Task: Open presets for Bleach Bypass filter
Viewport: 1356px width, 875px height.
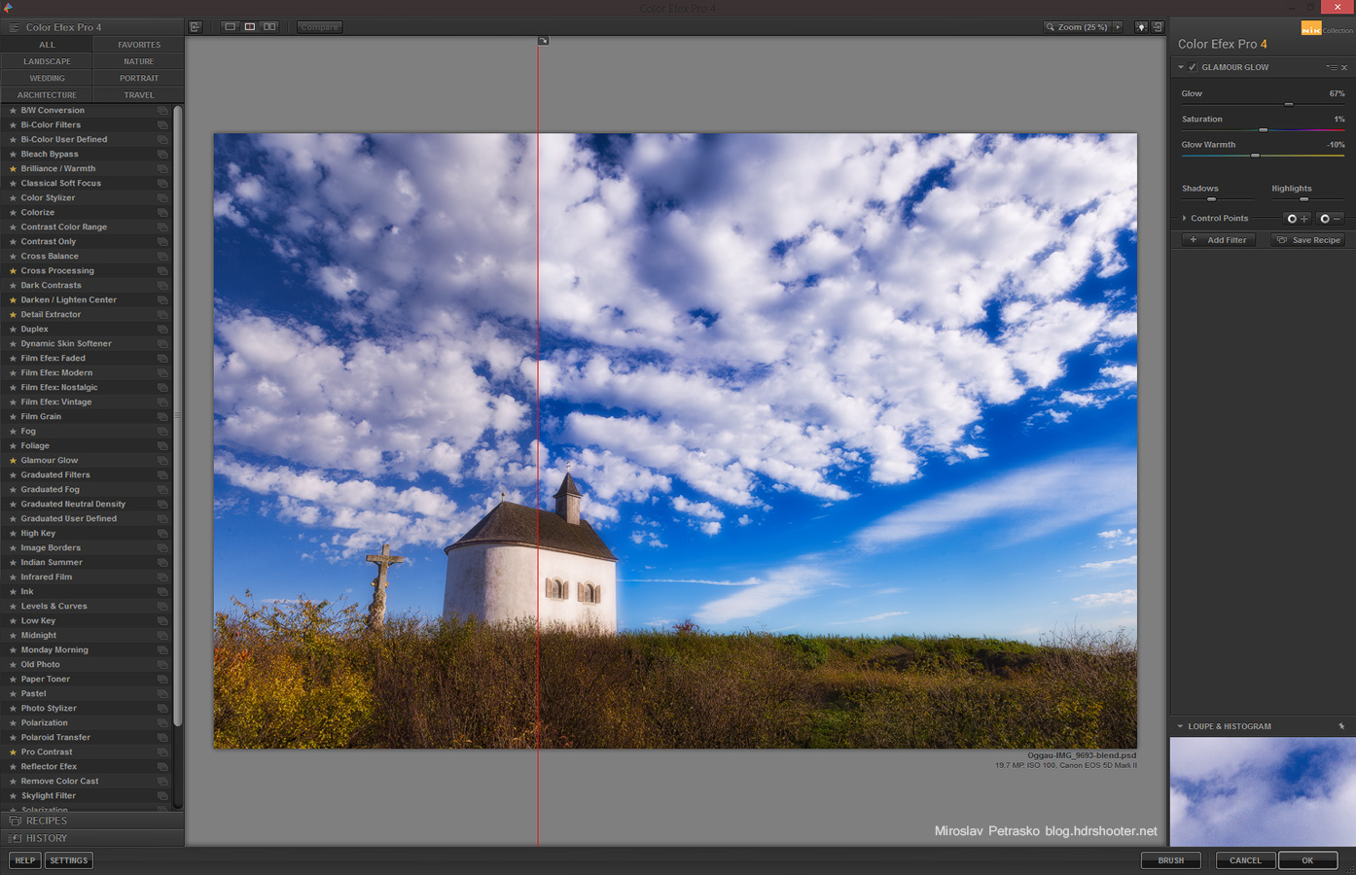Action: 162,154
